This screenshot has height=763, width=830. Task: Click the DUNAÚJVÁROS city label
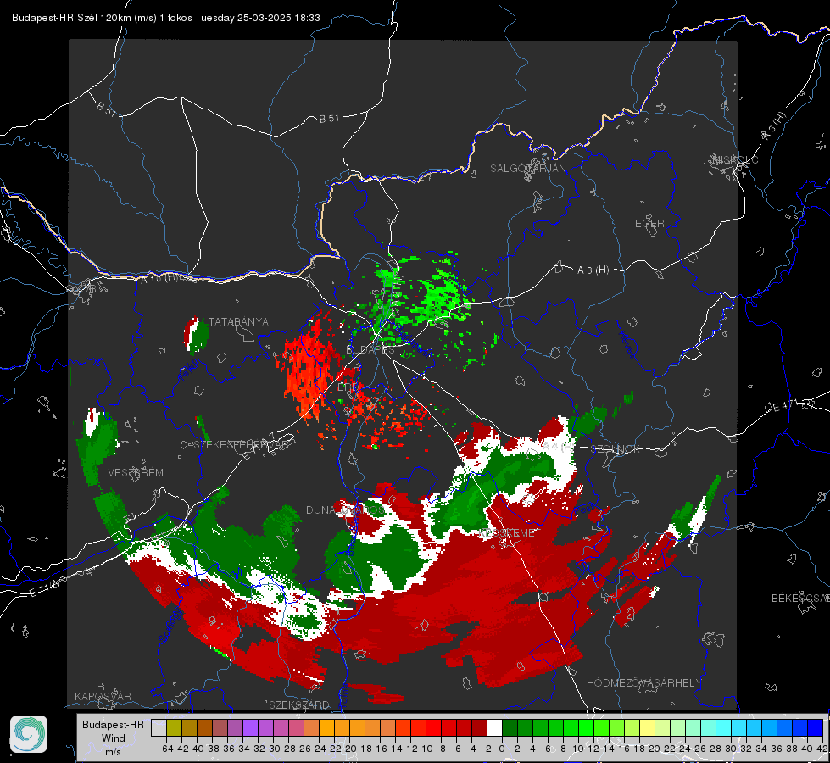click(346, 510)
